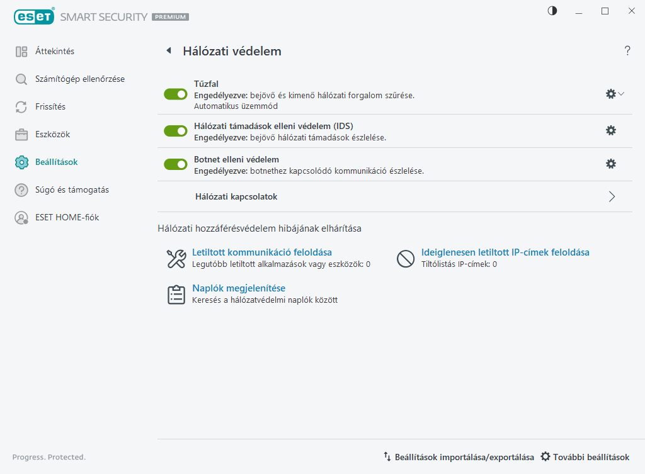Open the Hálózati kapcsolatok row
The height and width of the screenshot is (474, 645).
(237, 197)
